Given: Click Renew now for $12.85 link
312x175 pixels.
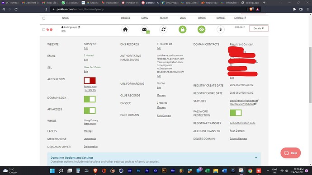Looking at the screenshot, I should pyautogui.click(x=90, y=88).
